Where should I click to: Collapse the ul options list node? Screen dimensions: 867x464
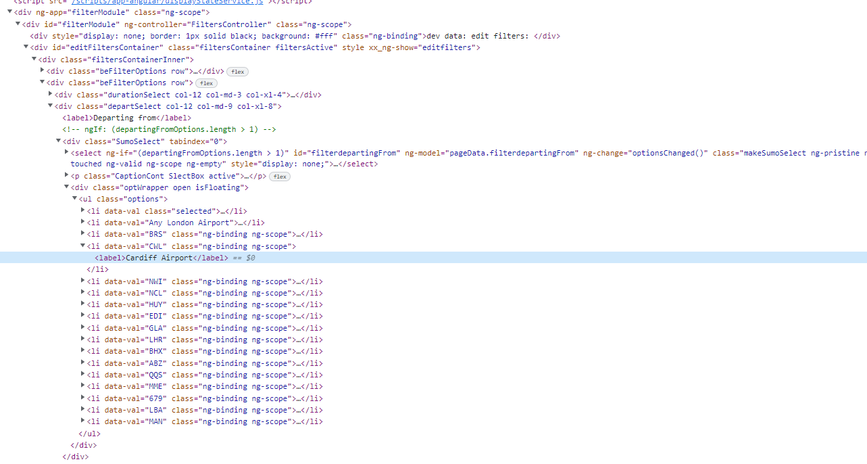[74, 199]
